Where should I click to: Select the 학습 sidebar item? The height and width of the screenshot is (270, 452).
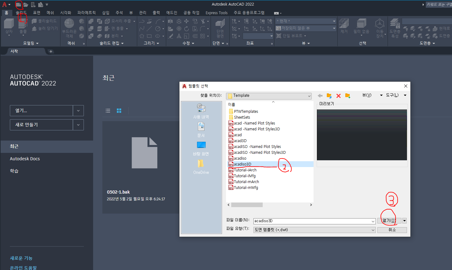(14, 171)
